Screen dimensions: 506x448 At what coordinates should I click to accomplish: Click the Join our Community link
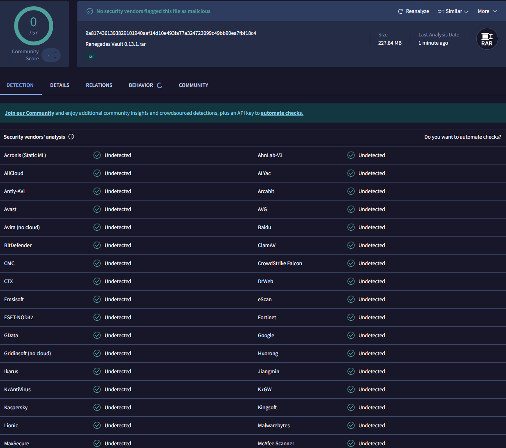point(29,113)
